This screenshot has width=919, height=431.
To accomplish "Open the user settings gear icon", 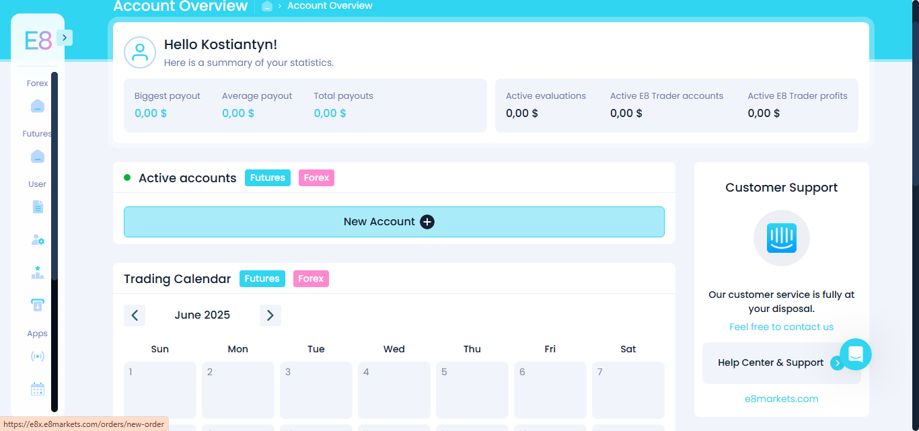I will click(x=38, y=239).
